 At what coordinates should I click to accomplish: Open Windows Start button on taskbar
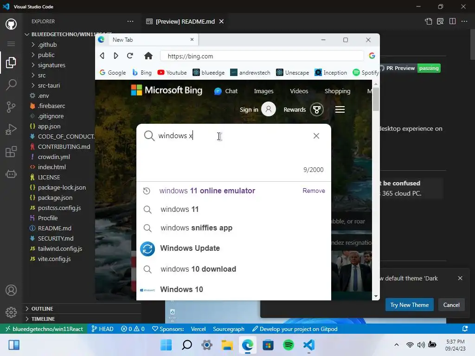point(166,345)
